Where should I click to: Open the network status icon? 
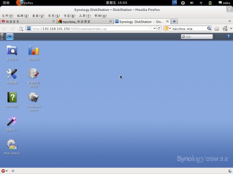(201, 3)
